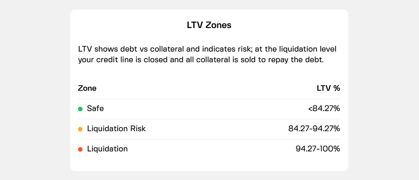The image size is (419, 180).
Task: Click the 84.27-94.27% range value
Action: click(314, 129)
